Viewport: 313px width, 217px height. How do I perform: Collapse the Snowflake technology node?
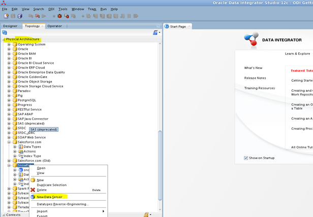9,165
